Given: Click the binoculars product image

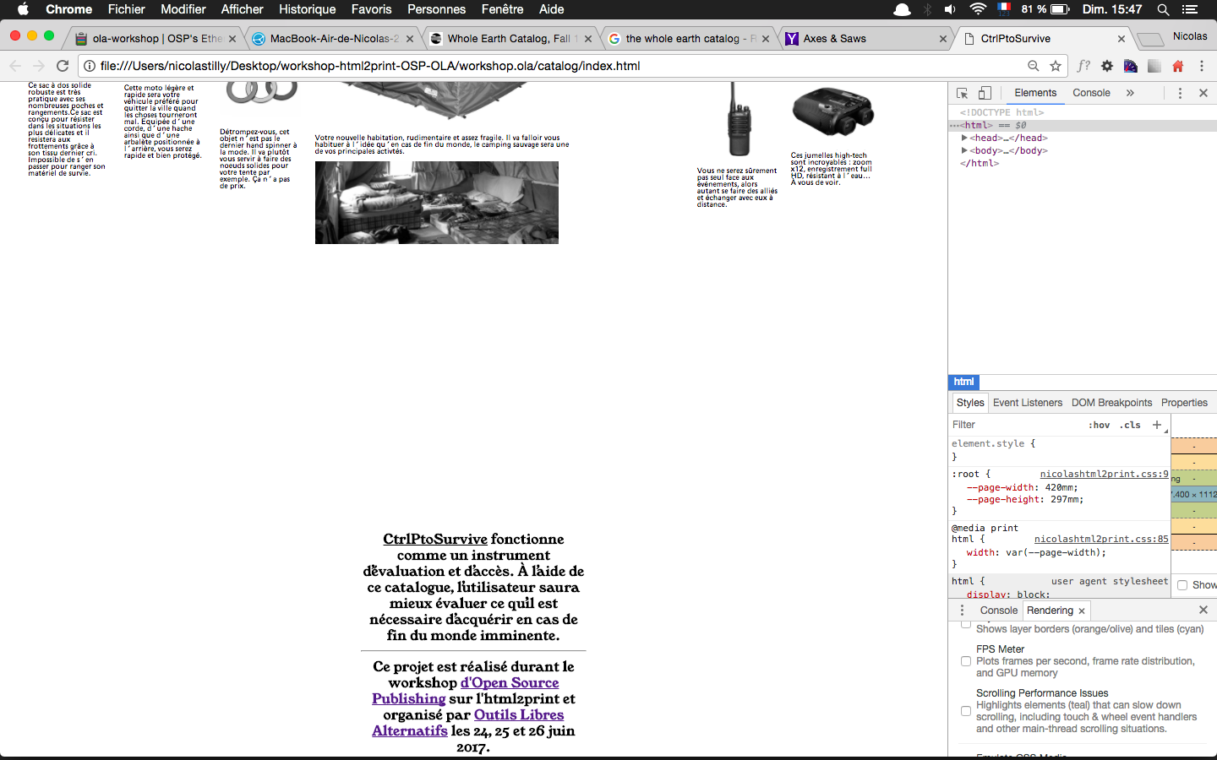Looking at the screenshot, I should click(832, 111).
